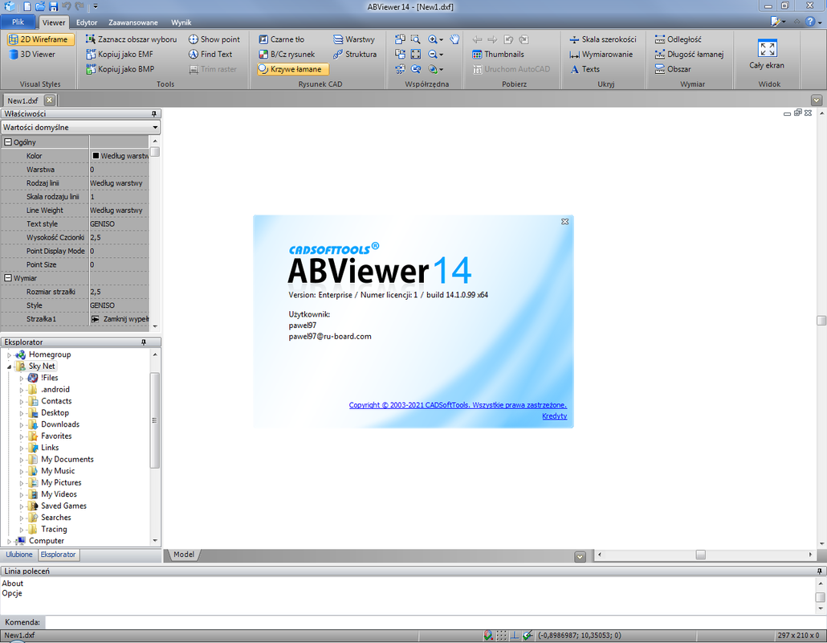Click the Cały ekran fullscreen icon
827x643 pixels.
[x=767, y=48]
